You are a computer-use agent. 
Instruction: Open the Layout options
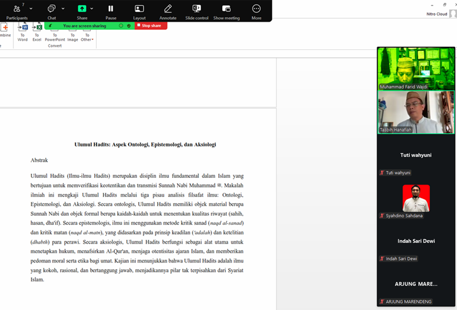coord(139,11)
